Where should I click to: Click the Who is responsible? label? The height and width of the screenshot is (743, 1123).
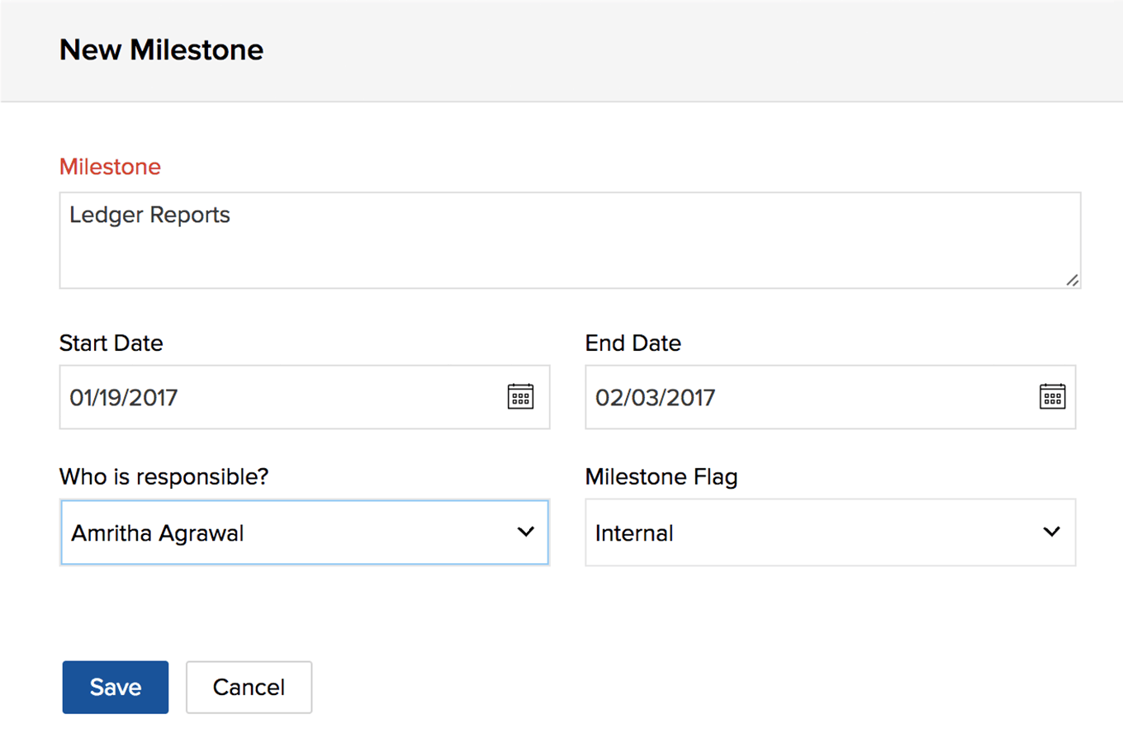coord(163,476)
